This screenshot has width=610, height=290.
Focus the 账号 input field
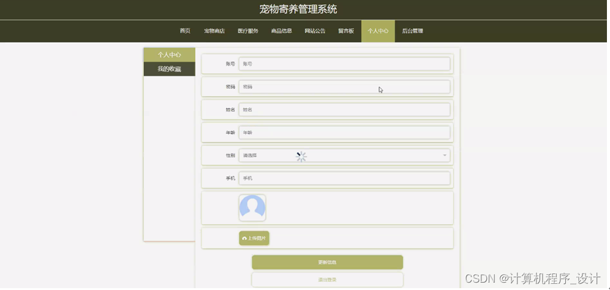(x=344, y=64)
